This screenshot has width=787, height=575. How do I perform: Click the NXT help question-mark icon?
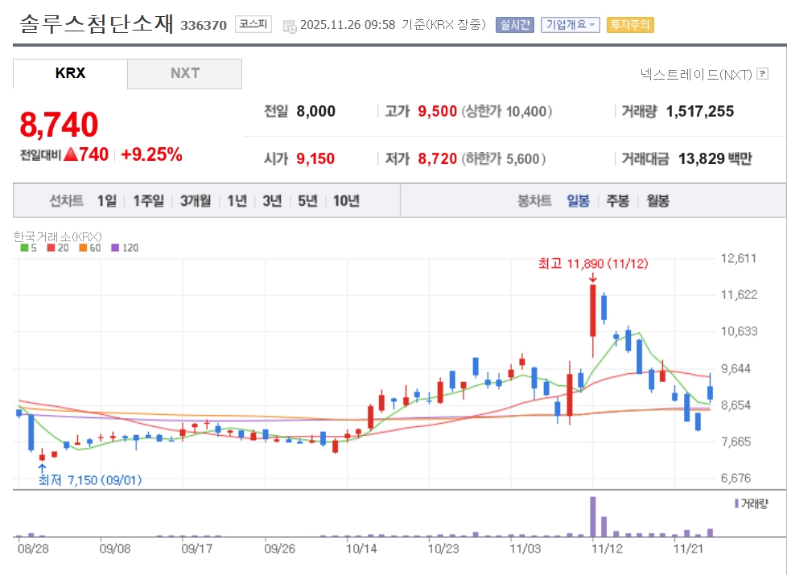762,74
